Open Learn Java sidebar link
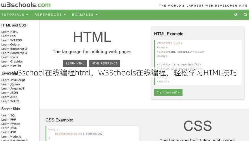 pos(9,128)
